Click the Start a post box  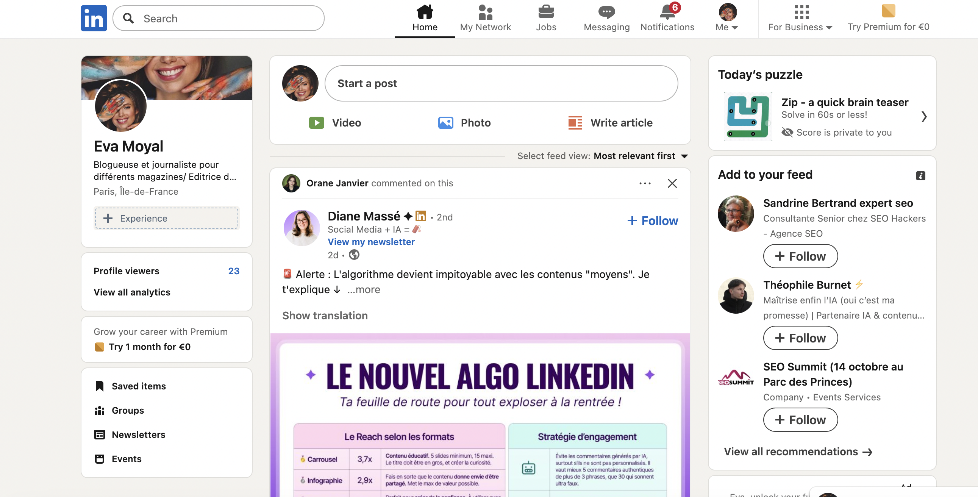coord(501,84)
